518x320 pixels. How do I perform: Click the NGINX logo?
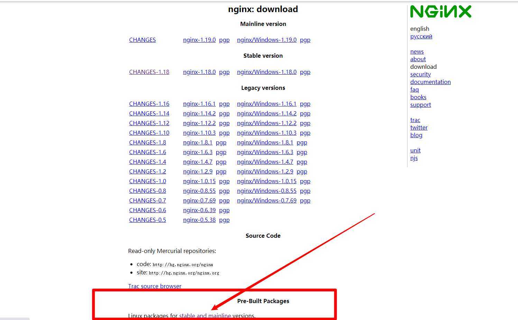[441, 11]
